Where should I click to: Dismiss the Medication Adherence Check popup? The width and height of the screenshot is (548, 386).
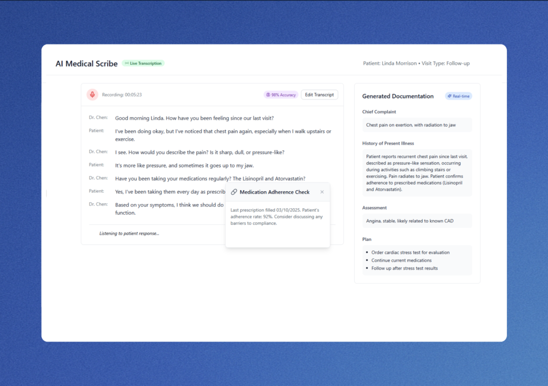pyautogui.click(x=322, y=192)
